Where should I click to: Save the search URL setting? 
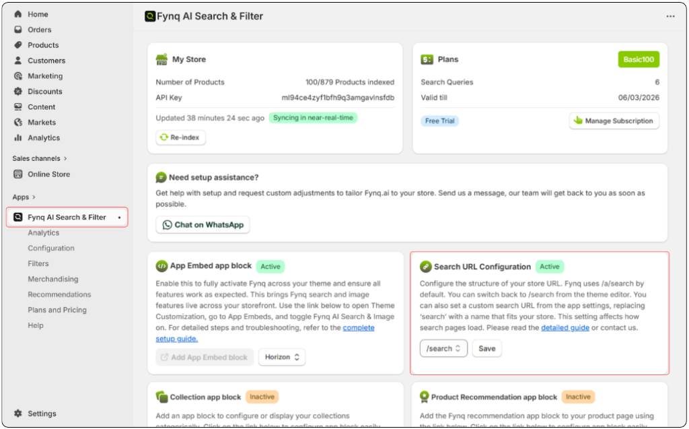click(x=487, y=348)
